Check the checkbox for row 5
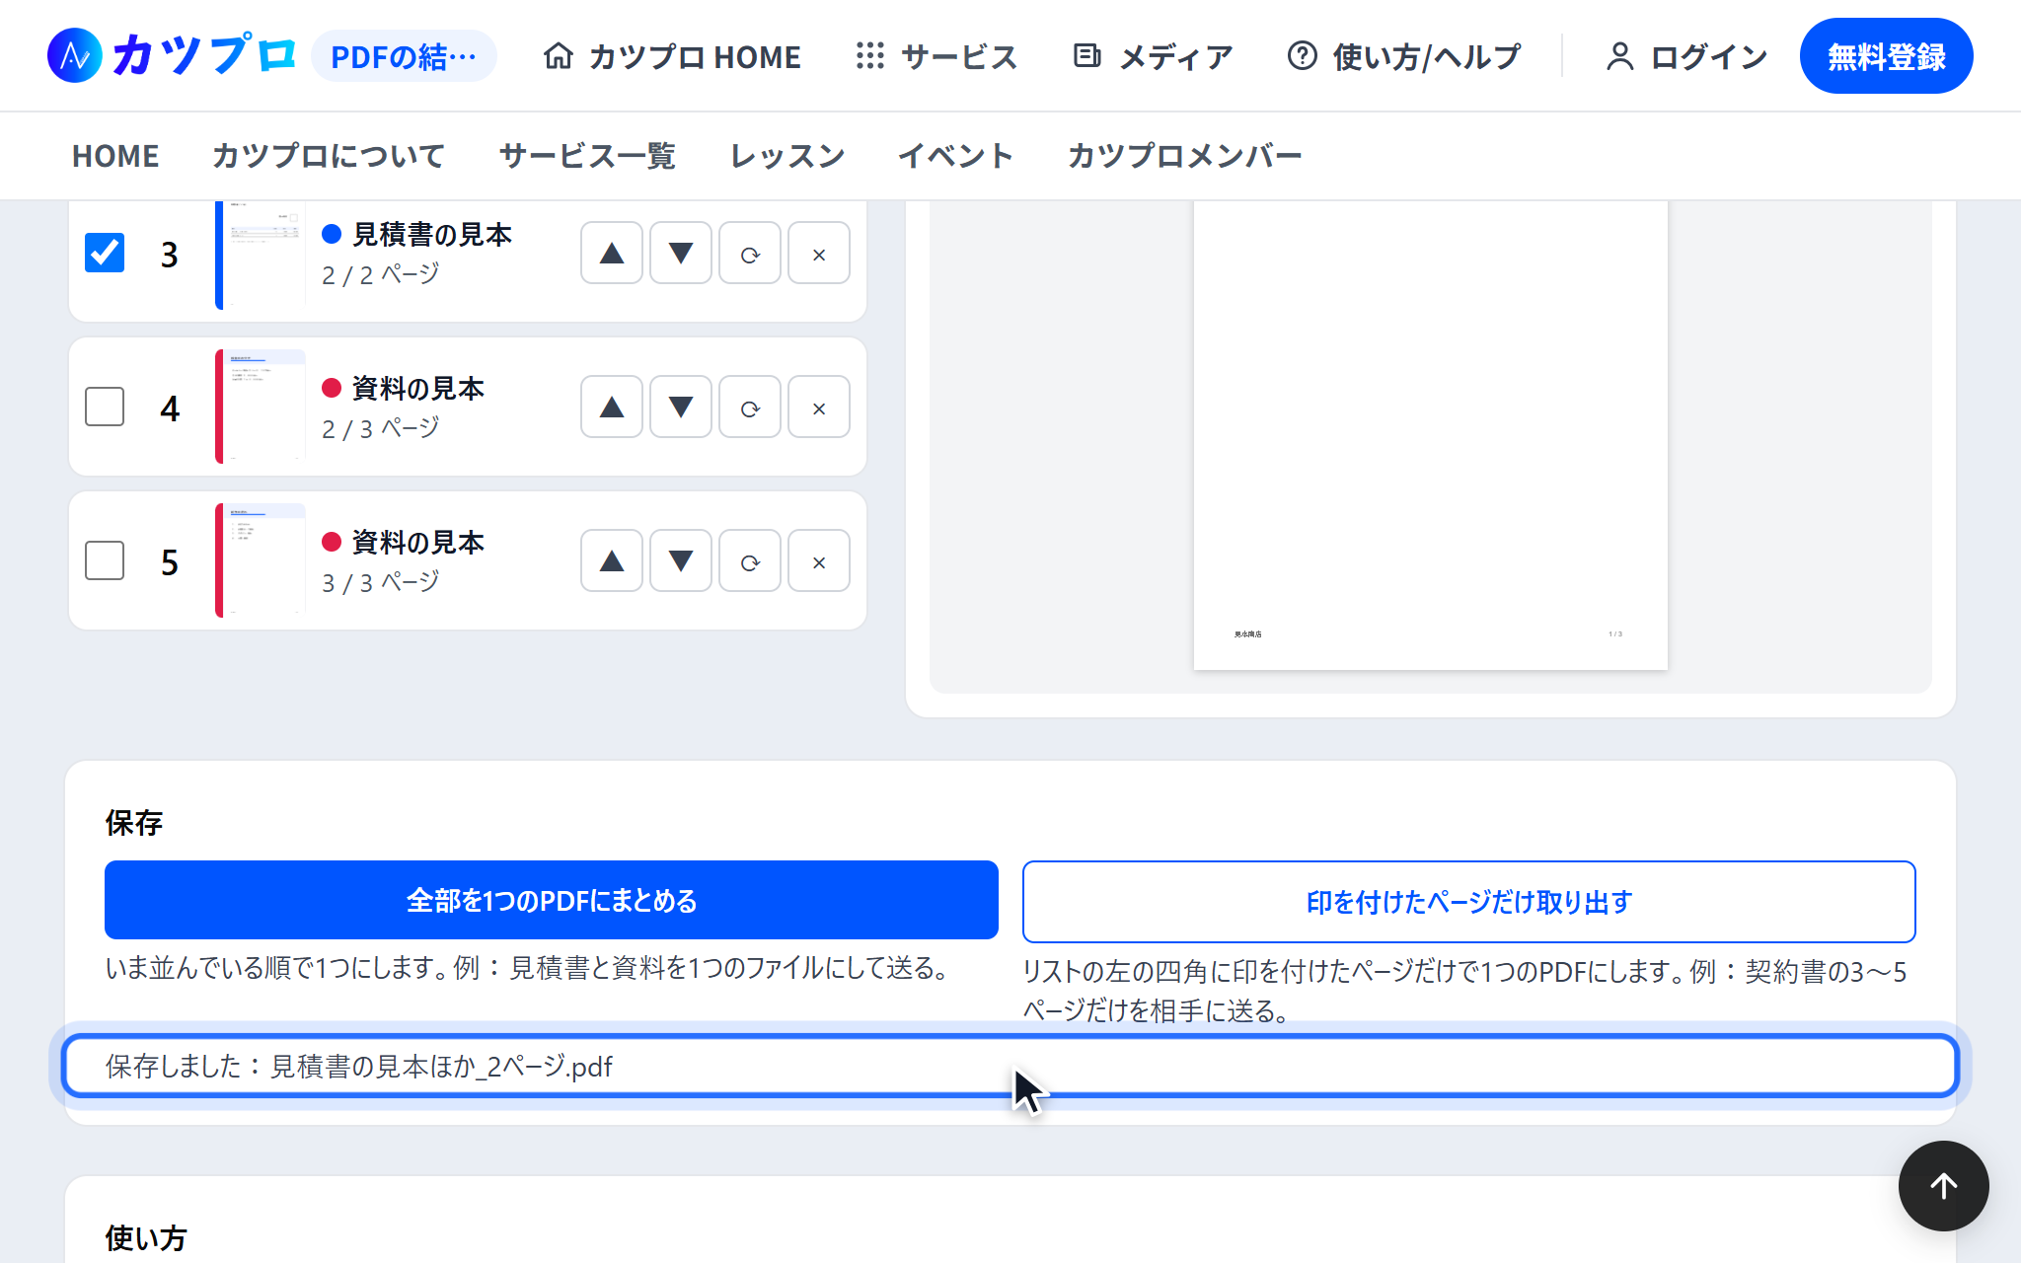Image resolution: width=2021 pixels, height=1263 pixels. pyautogui.click(x=105, y=560)
